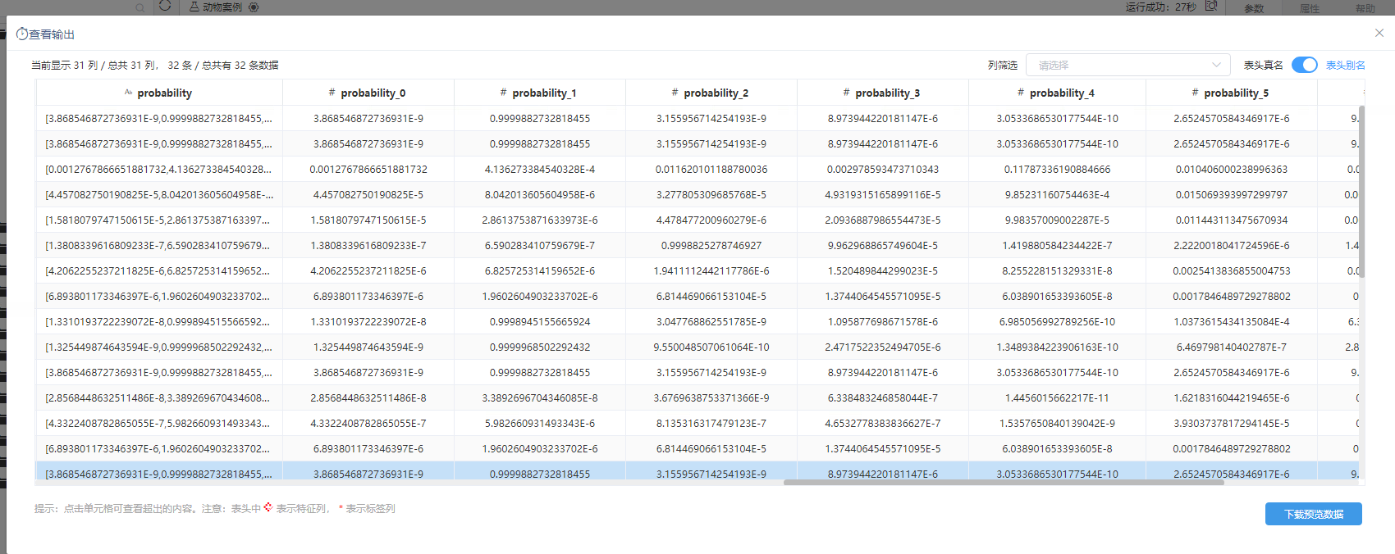Image resolution: width=1395 pixels, height=554 pixels.
Task: Click cell 3.9303737817294145E-5
Action: click(x=1231, y=423)
